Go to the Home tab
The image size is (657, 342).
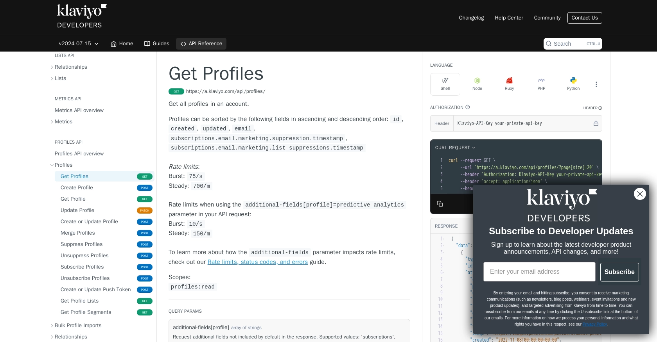coord(122,44)
